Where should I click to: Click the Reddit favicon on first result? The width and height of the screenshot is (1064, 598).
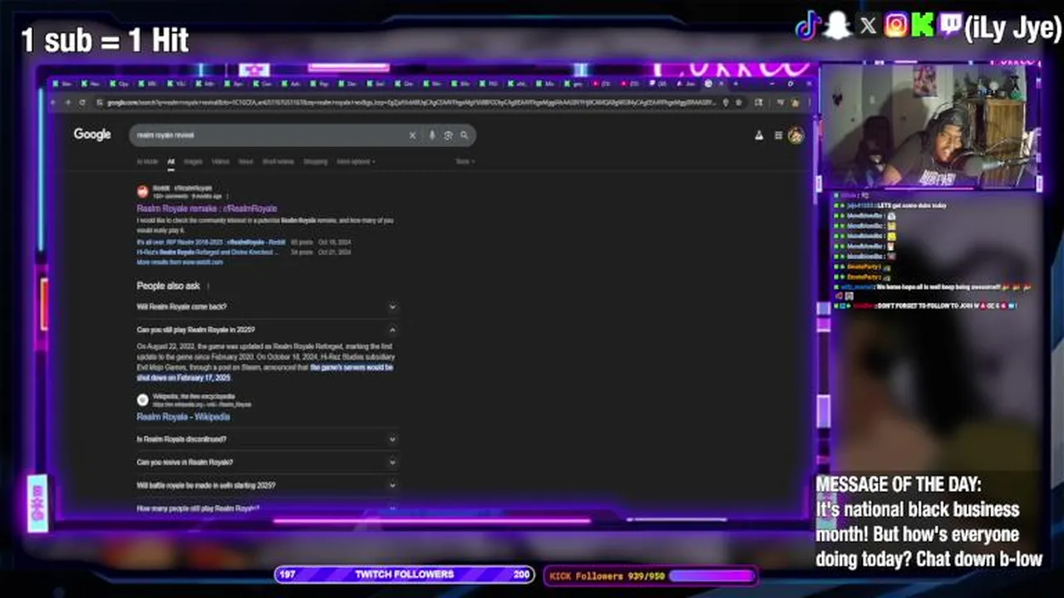pos(143,192)
